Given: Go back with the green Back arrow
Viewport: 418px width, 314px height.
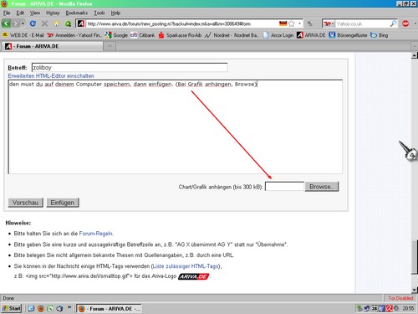Looking at the screenshot, I should tap(6, 23).
